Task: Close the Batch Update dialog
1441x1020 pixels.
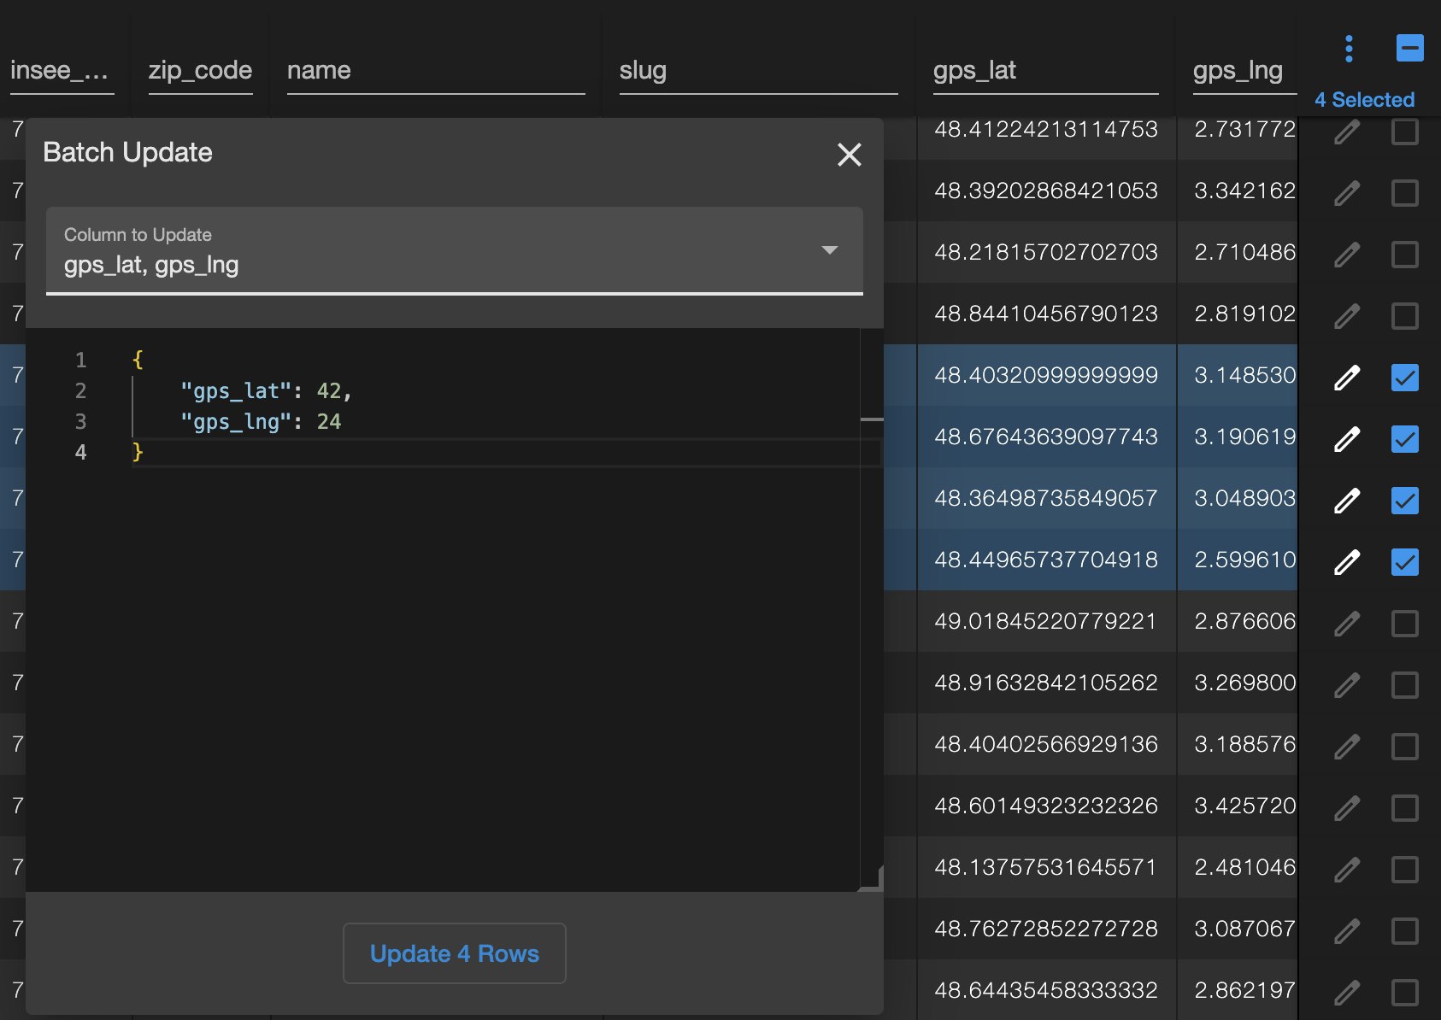Action: click(849, 155)
